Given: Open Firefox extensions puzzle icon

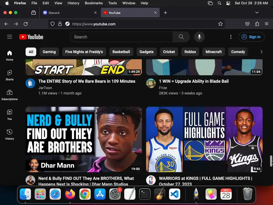Looking at the screenshot, I should click(x=257, y=24).
